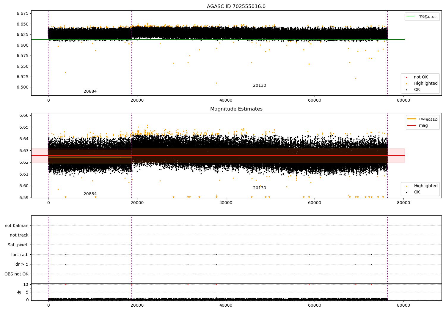Click x-axis tick '80000' under the bottom plot

[x=403, y=305]
